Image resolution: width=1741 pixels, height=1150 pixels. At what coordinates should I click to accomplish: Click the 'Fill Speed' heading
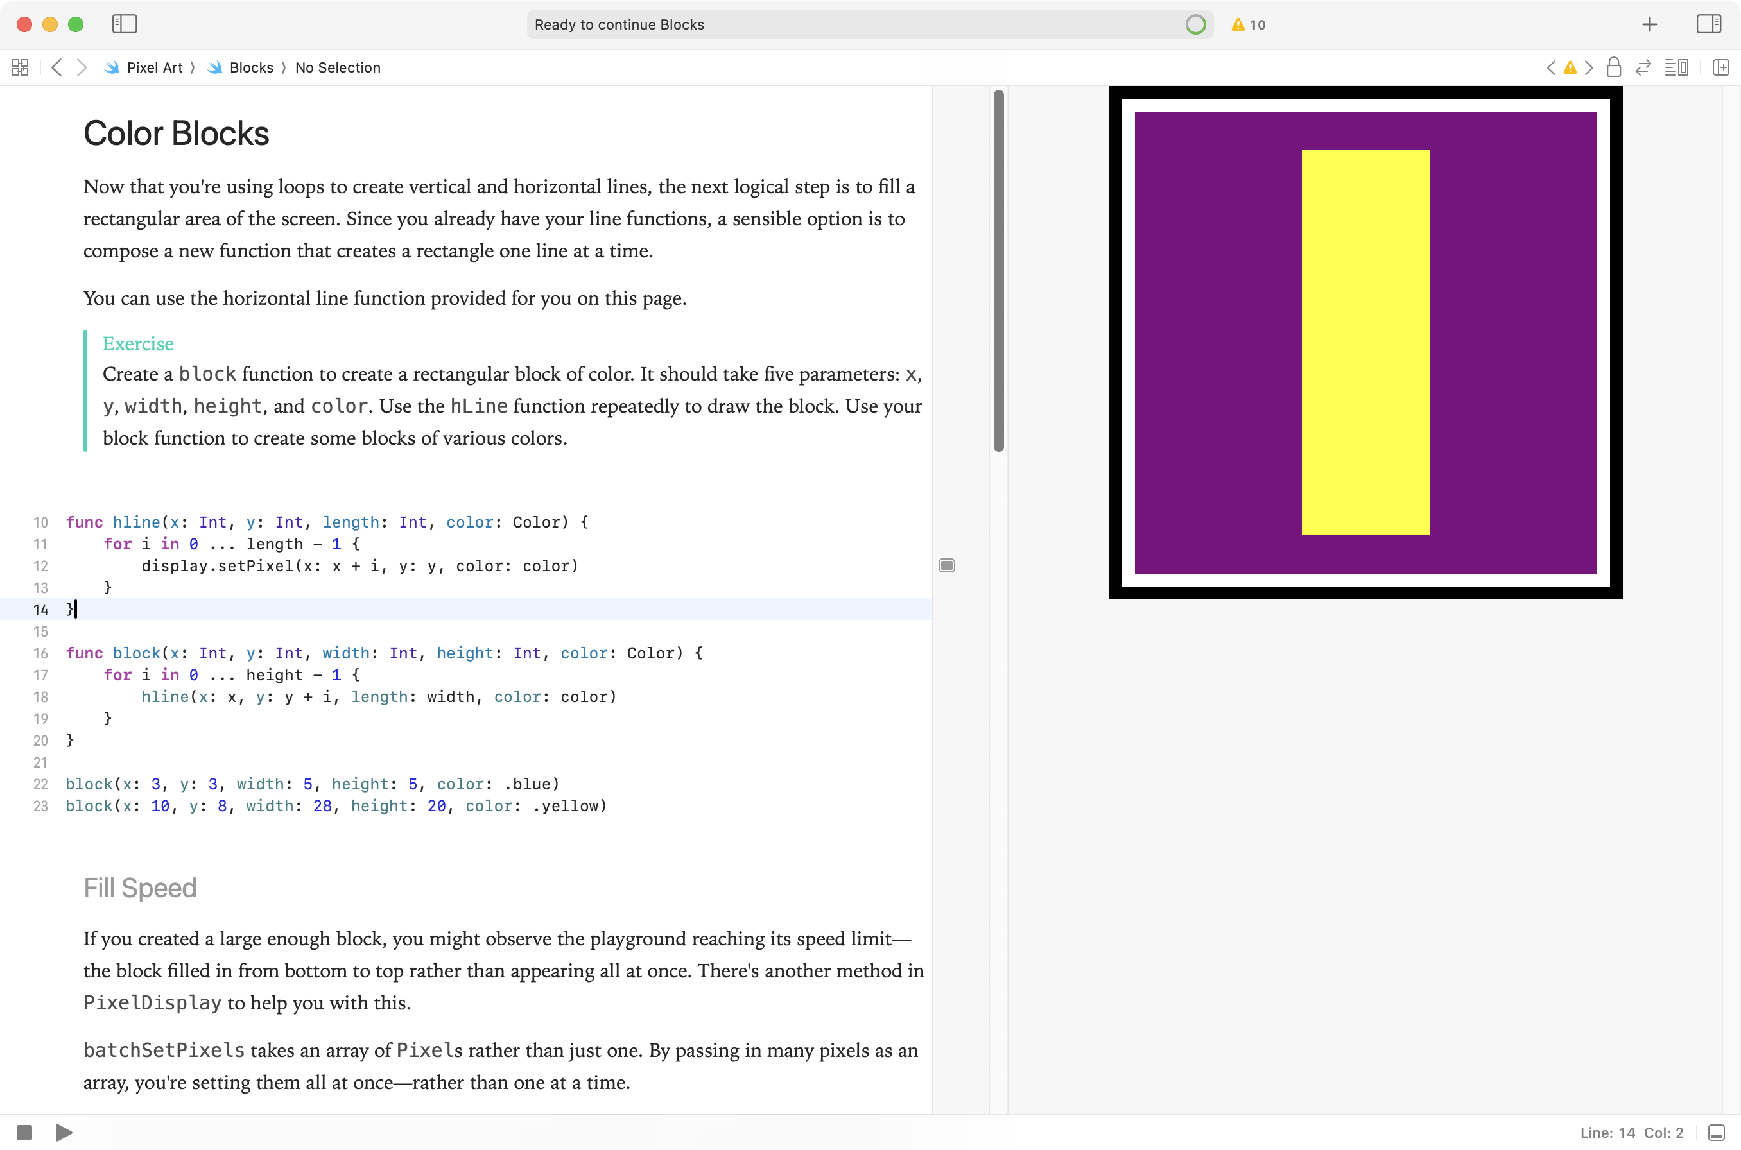point(140,888)
